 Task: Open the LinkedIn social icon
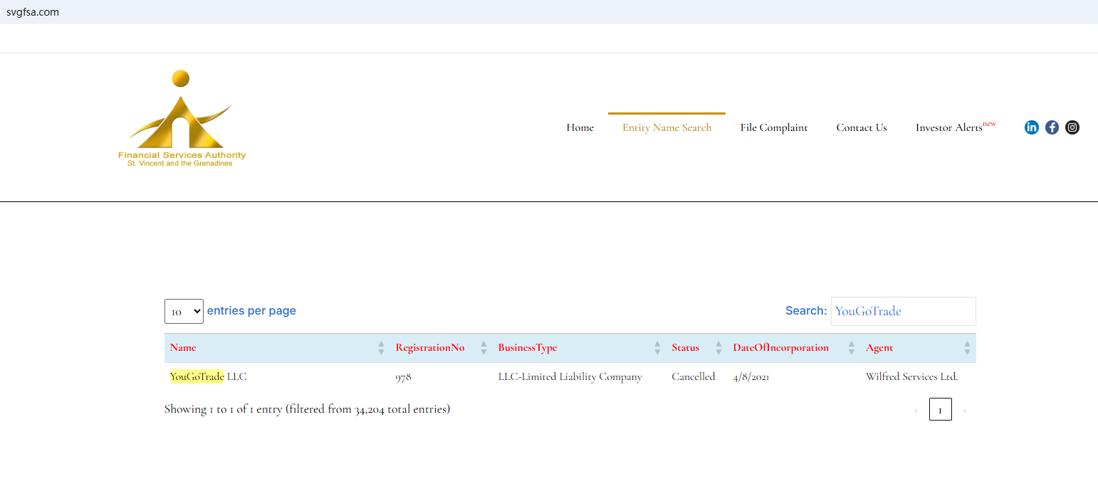1031,127
